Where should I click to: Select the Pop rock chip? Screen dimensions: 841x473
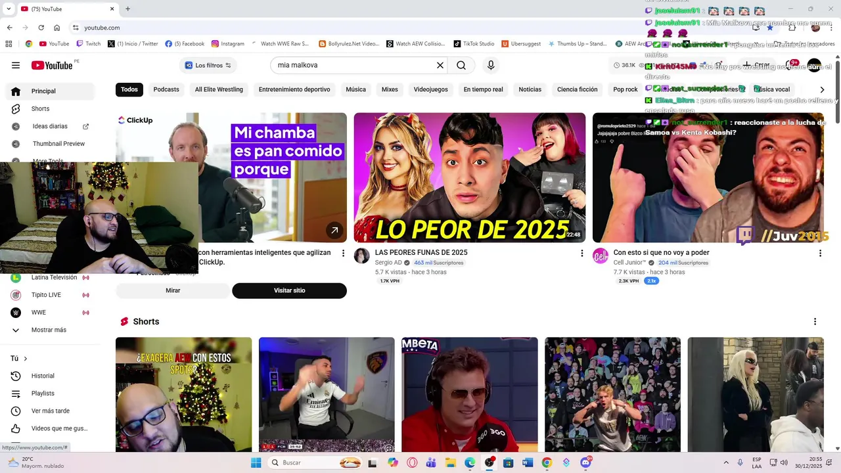tap(625, 89)
